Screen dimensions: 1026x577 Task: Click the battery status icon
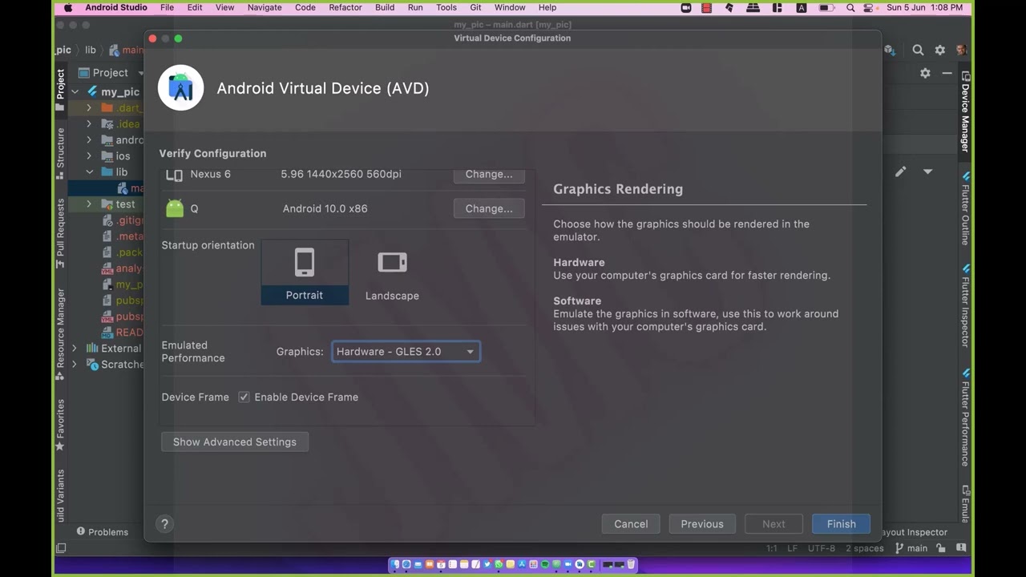point(826,7)
